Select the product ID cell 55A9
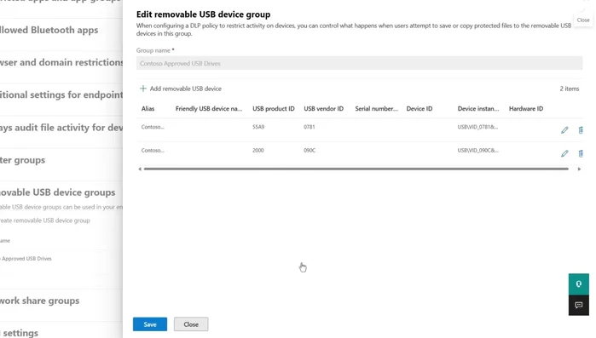This screenshot has height=338, width=596. click(258, 127)
